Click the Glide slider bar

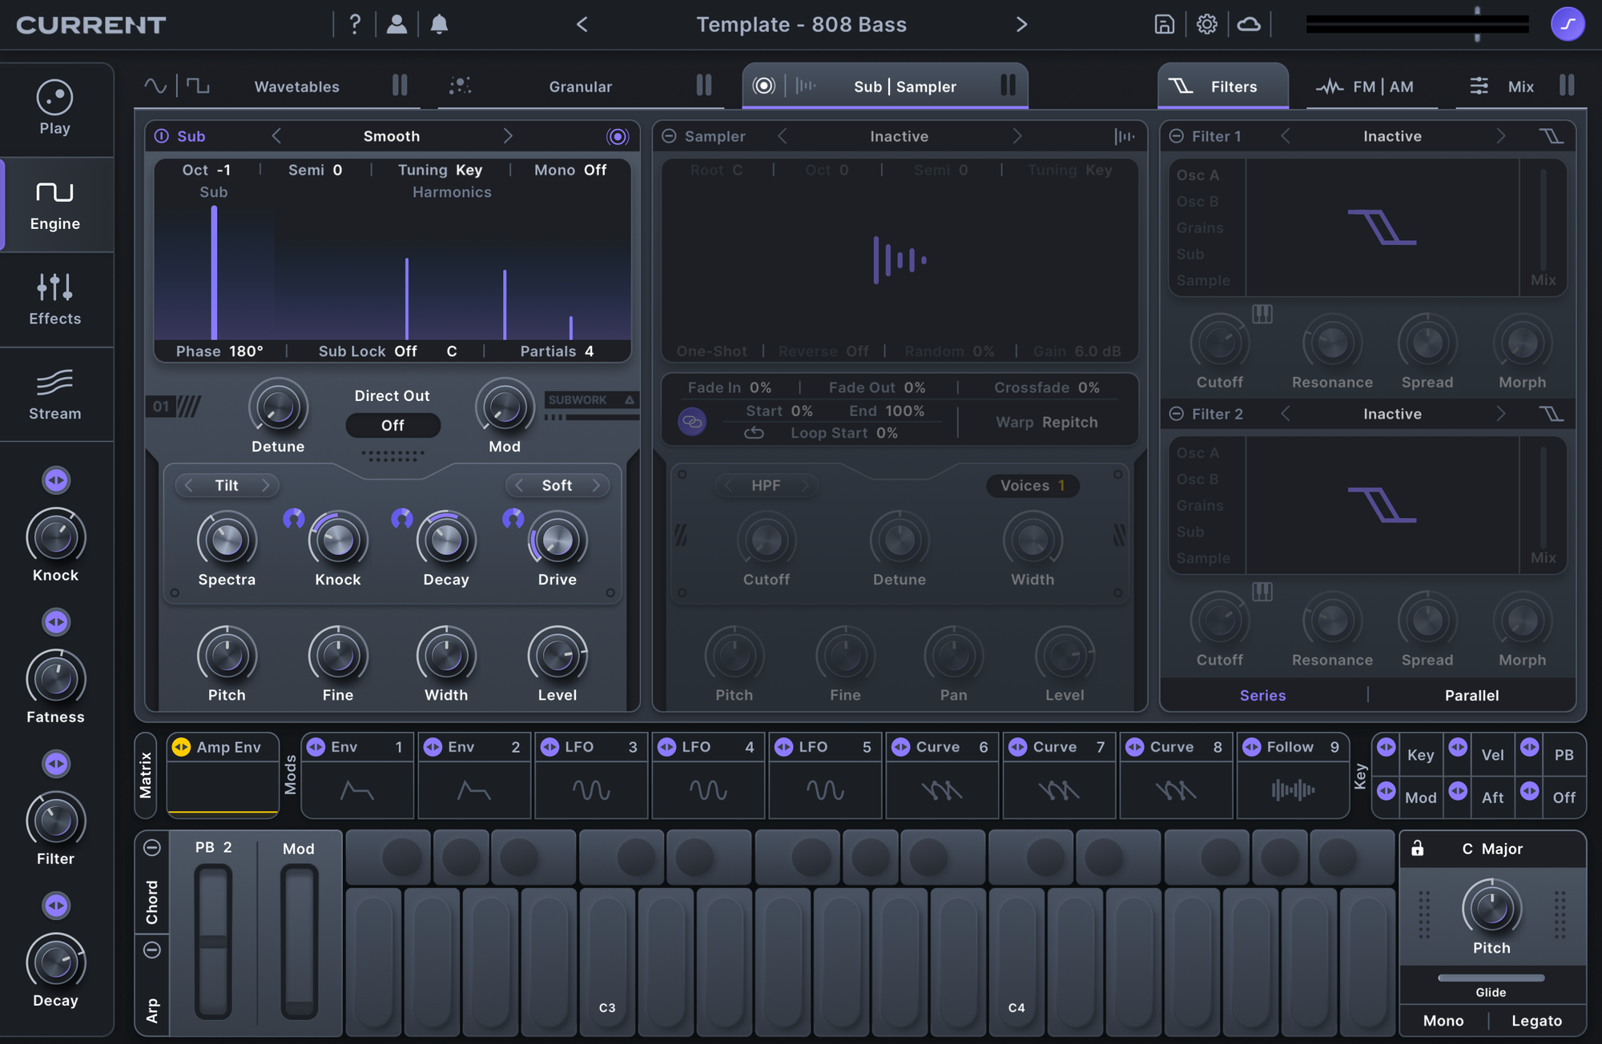click(x=1491, y=978)
